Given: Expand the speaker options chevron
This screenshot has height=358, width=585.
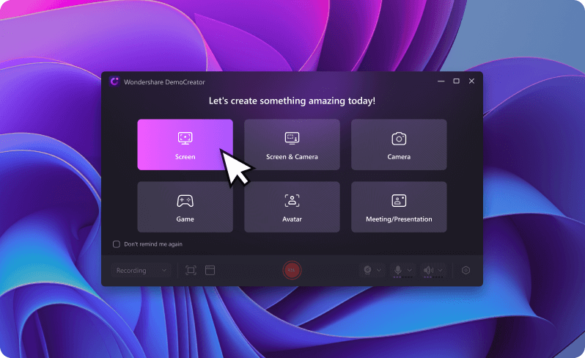Looking at the screenshot, I should (439, 271).
